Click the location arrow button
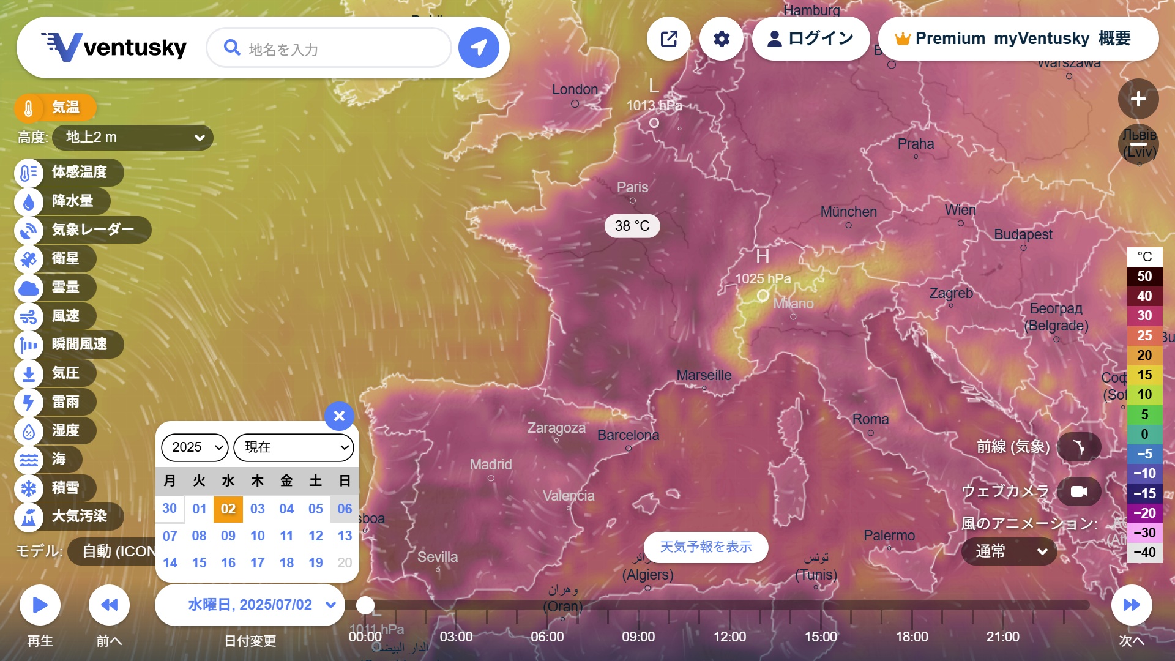Screen dimensions: 1175x661 coord(479,47)
